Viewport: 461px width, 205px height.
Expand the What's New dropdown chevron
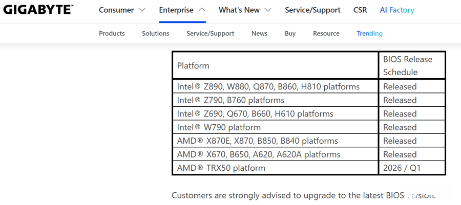coord(268,10)
